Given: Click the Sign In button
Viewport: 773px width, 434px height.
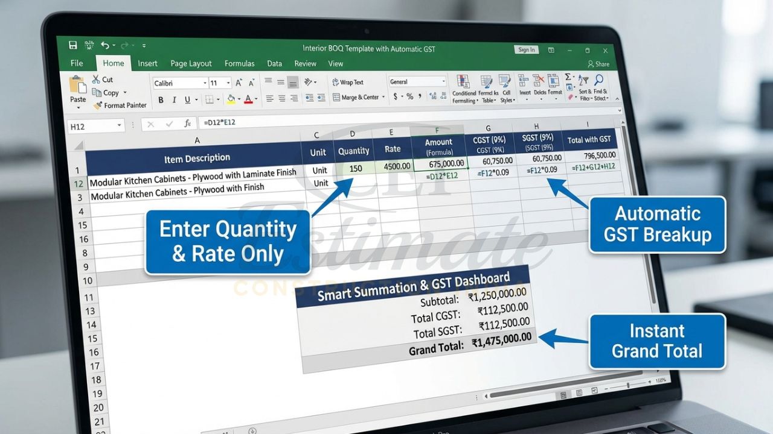Looking at the screenshot, I should click(x=526, y=50).
